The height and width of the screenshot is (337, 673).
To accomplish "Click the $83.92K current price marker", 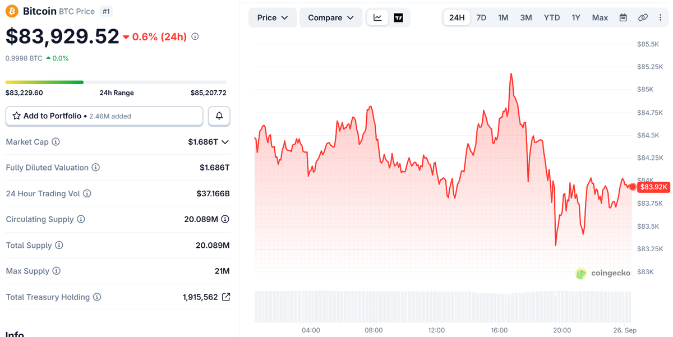I will coord(653,187).
